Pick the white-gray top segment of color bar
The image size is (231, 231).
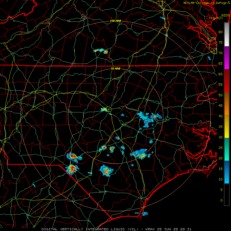click(227, 34)
